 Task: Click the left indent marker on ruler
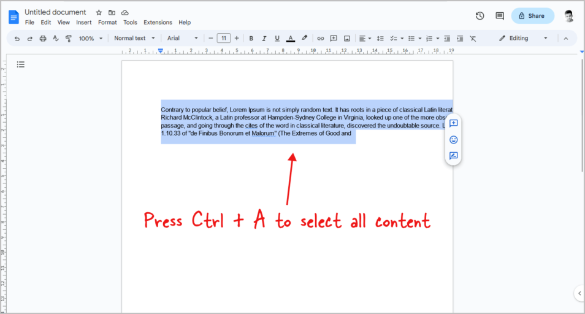[x=161, y=51]
